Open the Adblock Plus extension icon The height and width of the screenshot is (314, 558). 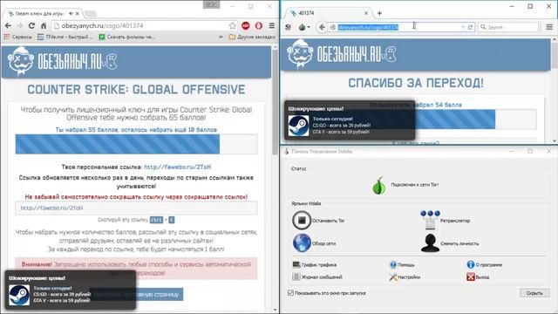[246, 25]
